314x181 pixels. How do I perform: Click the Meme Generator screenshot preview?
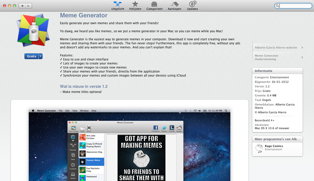[x=130, y=145]
